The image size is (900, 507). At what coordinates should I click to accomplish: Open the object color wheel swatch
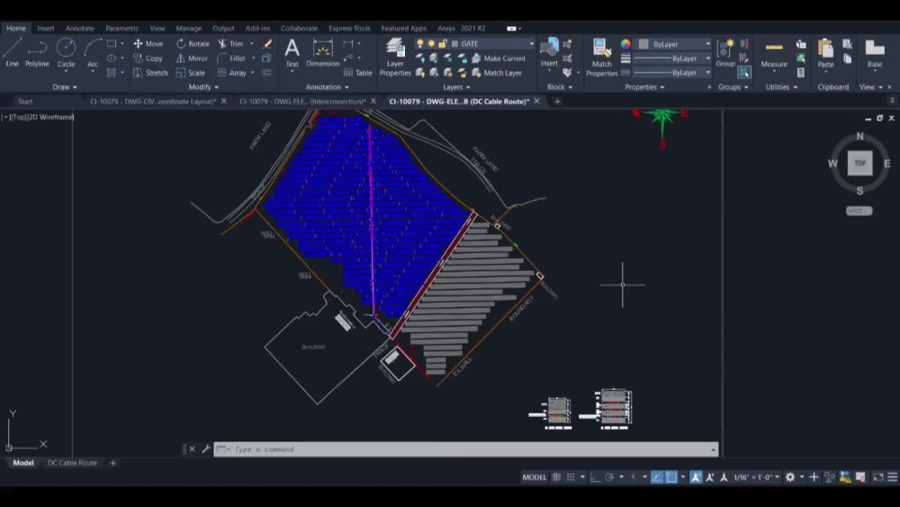point(625,44)
